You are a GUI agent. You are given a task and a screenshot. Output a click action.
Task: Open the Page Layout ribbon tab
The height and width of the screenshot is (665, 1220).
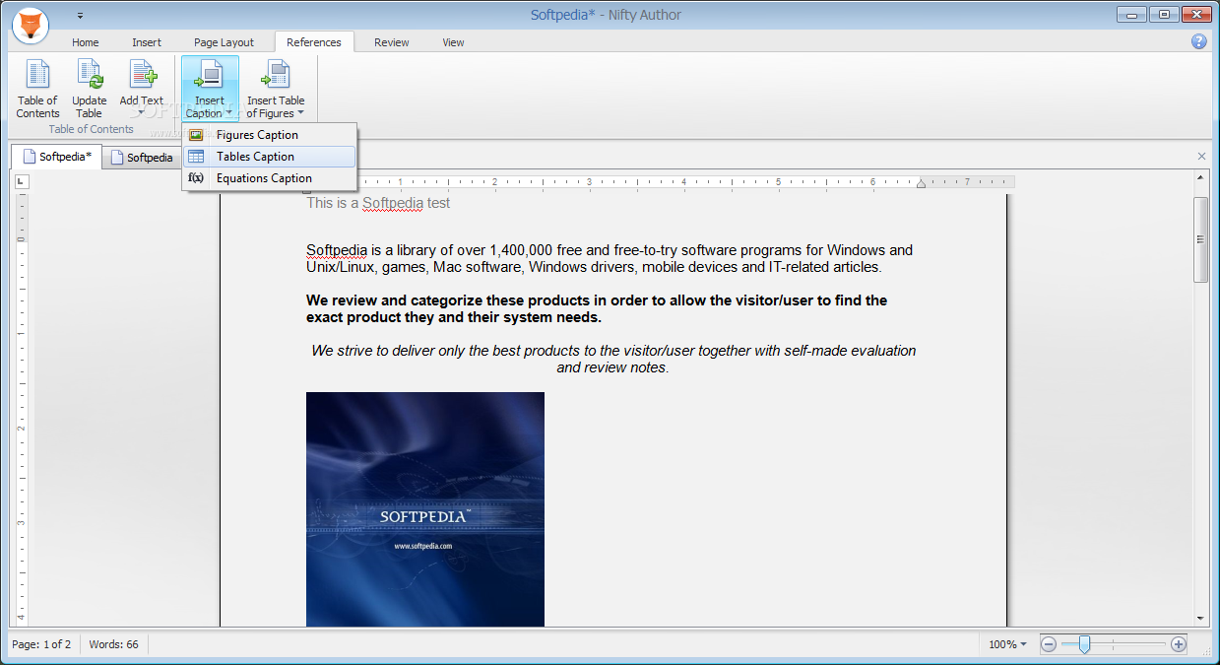(224, 42)
